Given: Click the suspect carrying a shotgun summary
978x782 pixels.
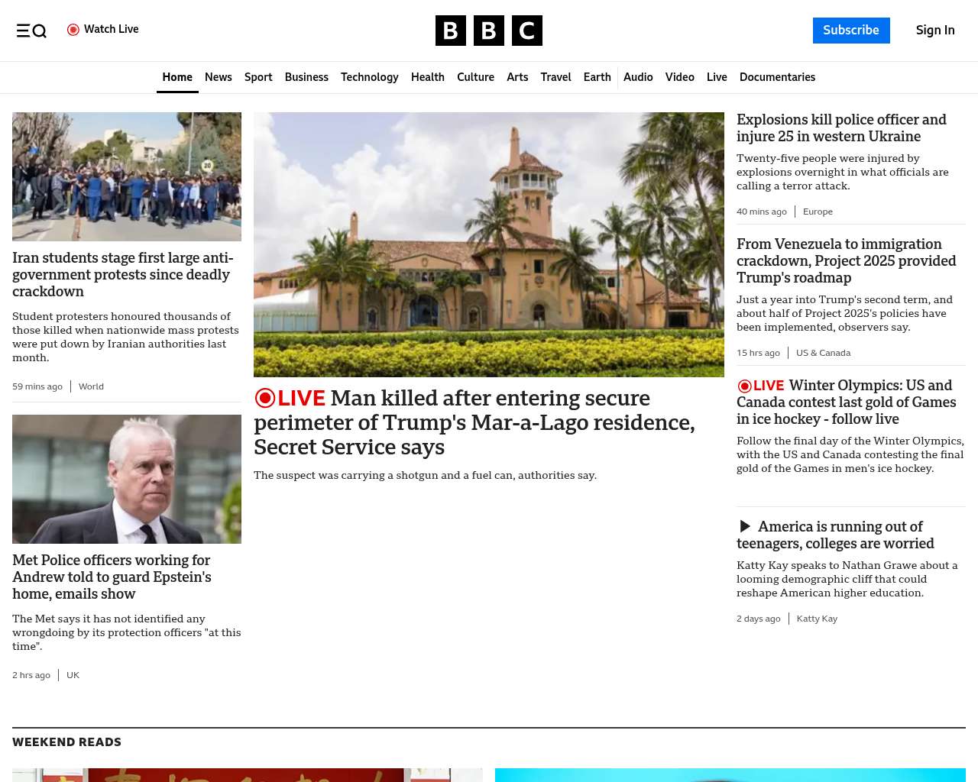Looking at the screenshot, I should [x=426, y=475].
